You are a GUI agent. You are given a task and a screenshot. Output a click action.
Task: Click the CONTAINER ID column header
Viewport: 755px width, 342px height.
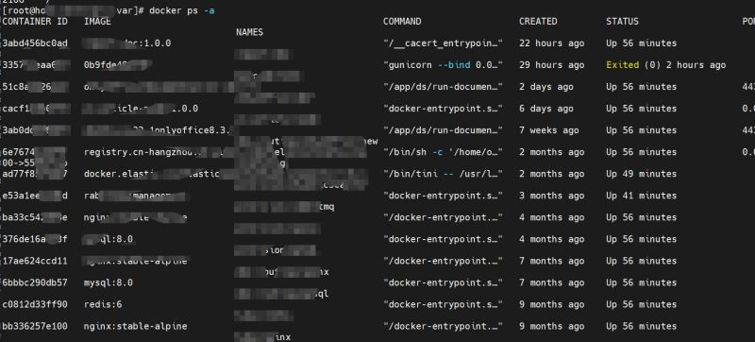pyautogui.click(x=35, y=22)
